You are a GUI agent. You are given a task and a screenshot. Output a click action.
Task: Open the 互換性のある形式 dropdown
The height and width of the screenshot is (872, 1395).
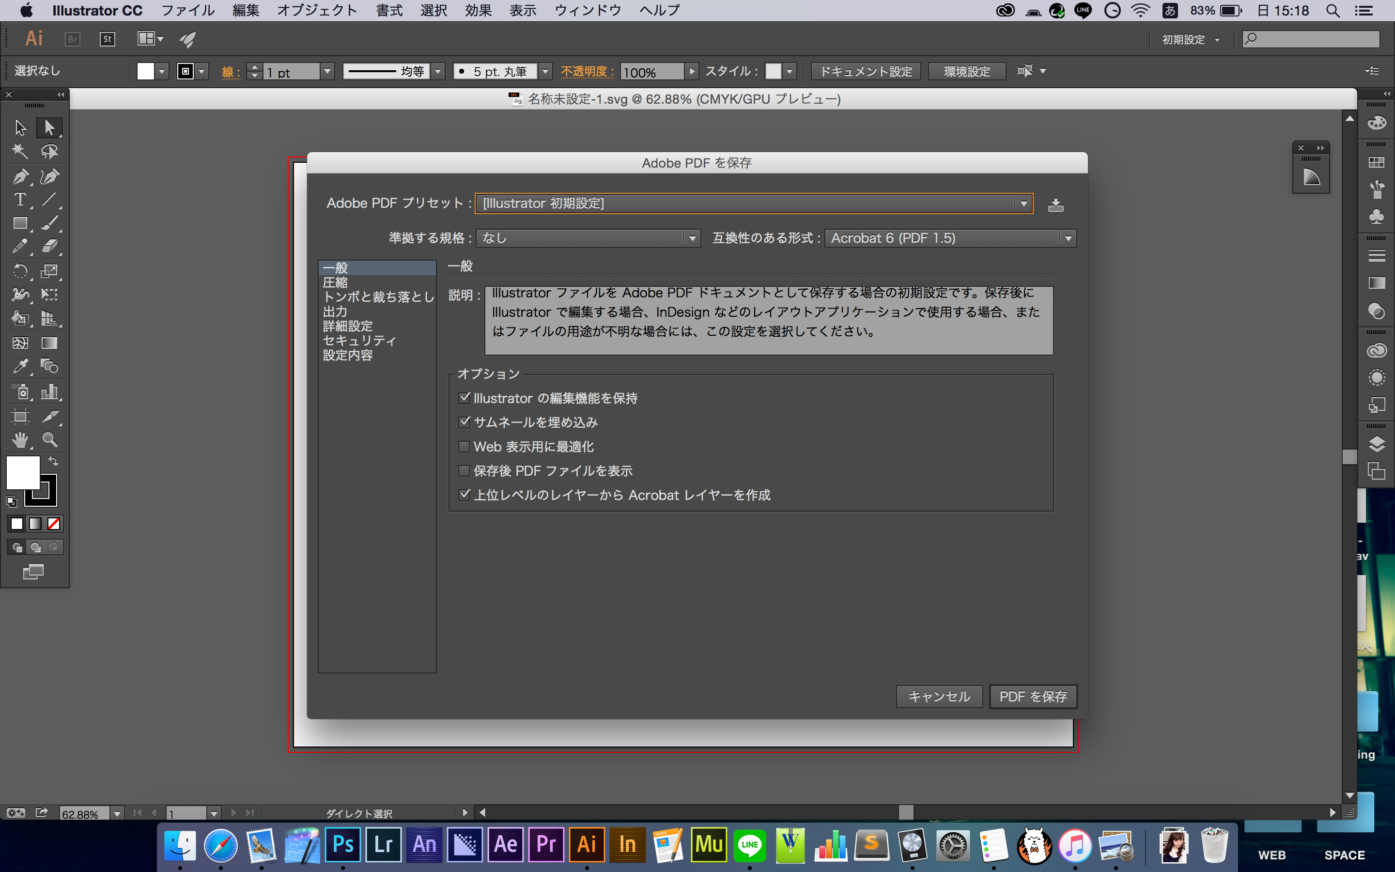tap(950, 238)
